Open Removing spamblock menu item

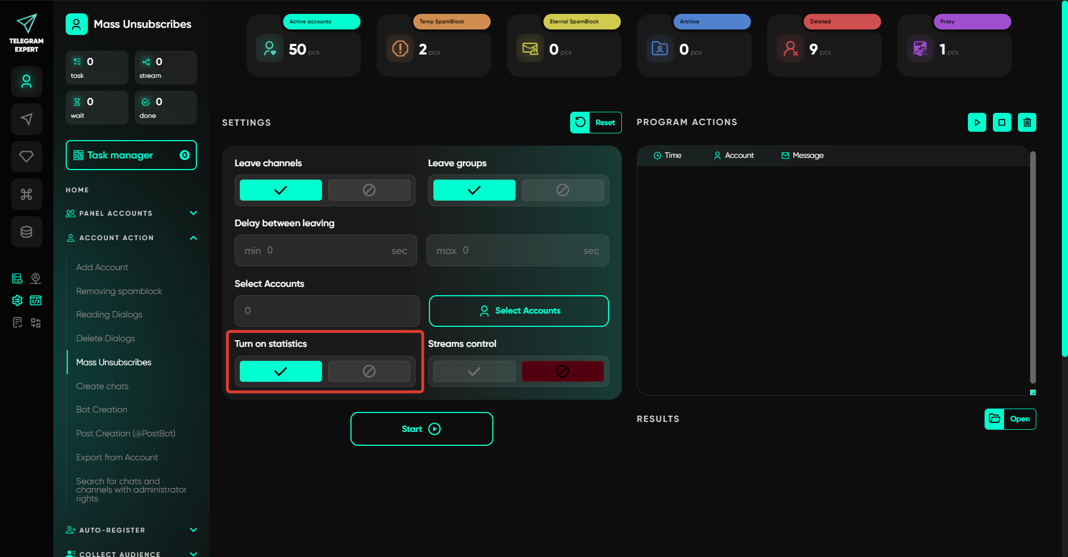coord(119,291)
